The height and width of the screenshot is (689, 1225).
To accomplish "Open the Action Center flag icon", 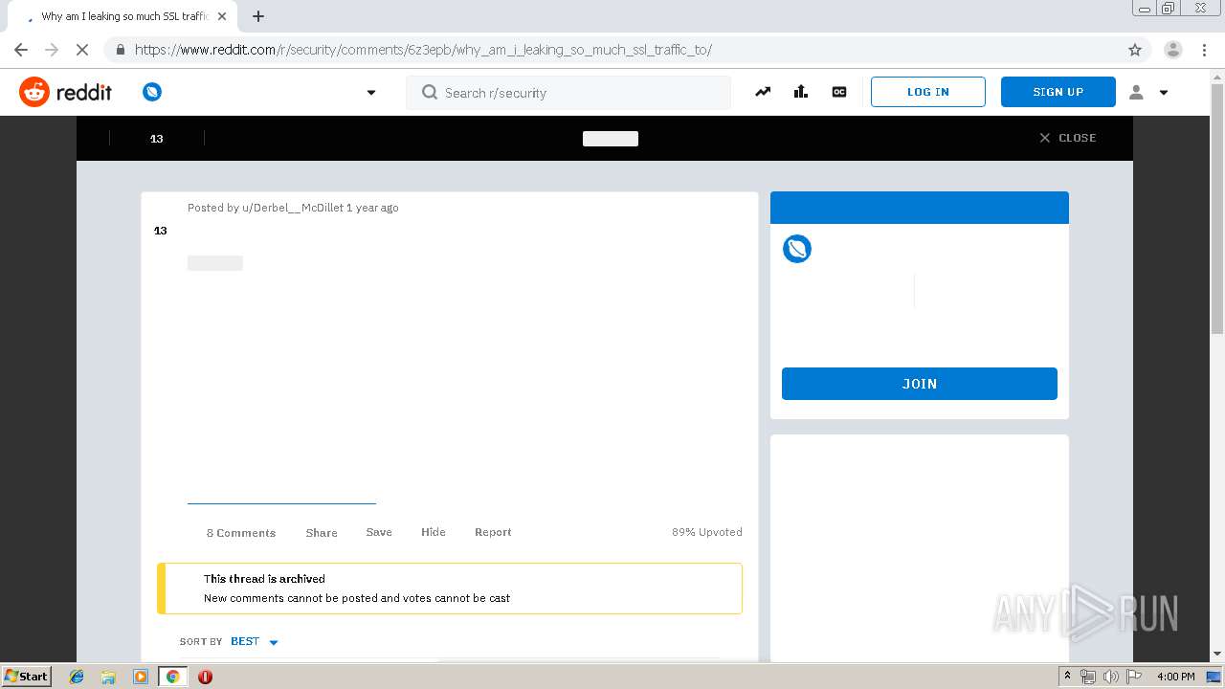I will pos(1134,677).
